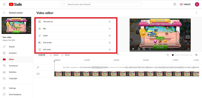
Task: Click timeline ruler at 1:00:00
Action: 175,60
